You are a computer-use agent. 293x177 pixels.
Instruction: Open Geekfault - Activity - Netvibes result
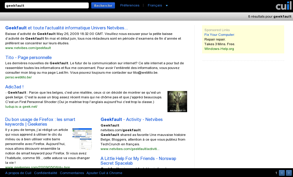[131, 119]
